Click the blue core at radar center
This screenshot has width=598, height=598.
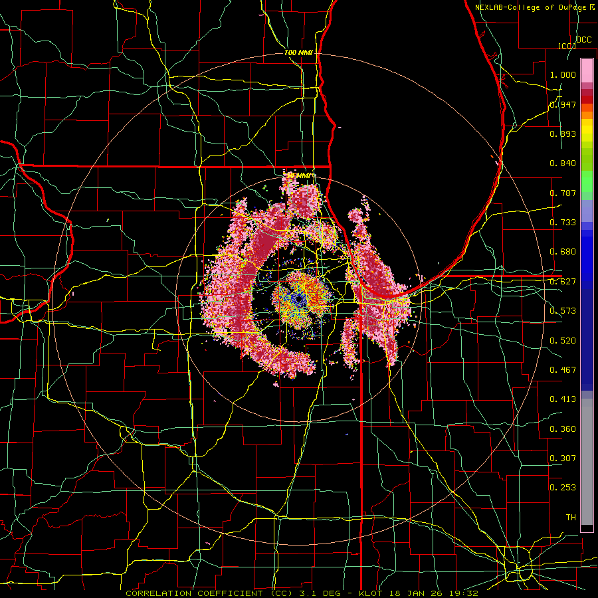pyautogui.click(x=298, y=300)
